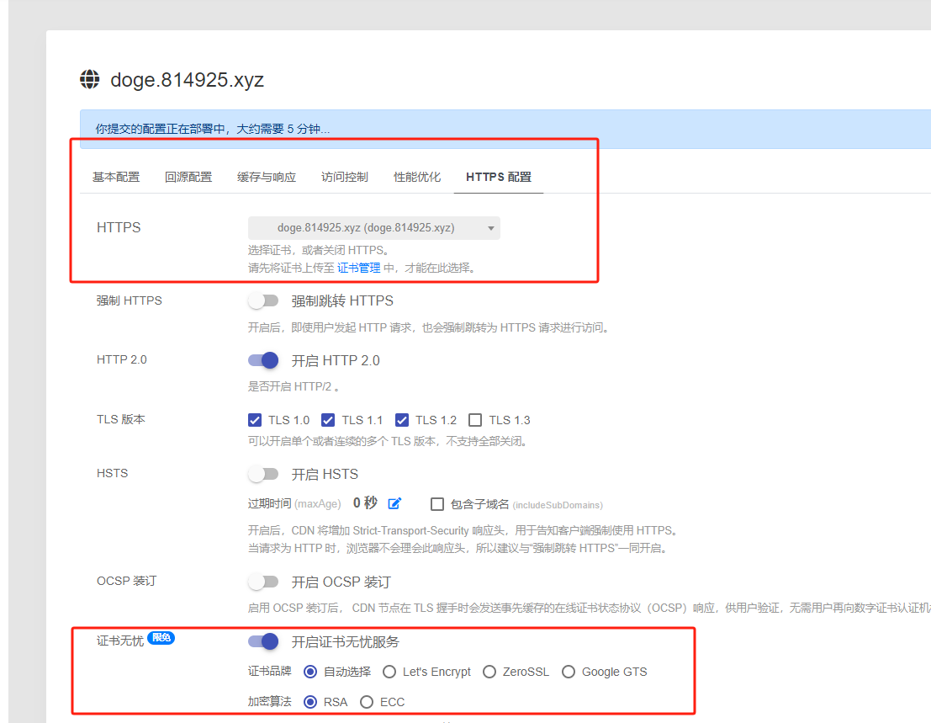
Task: Open the 回源配置 tab
Action: [188, 177]
